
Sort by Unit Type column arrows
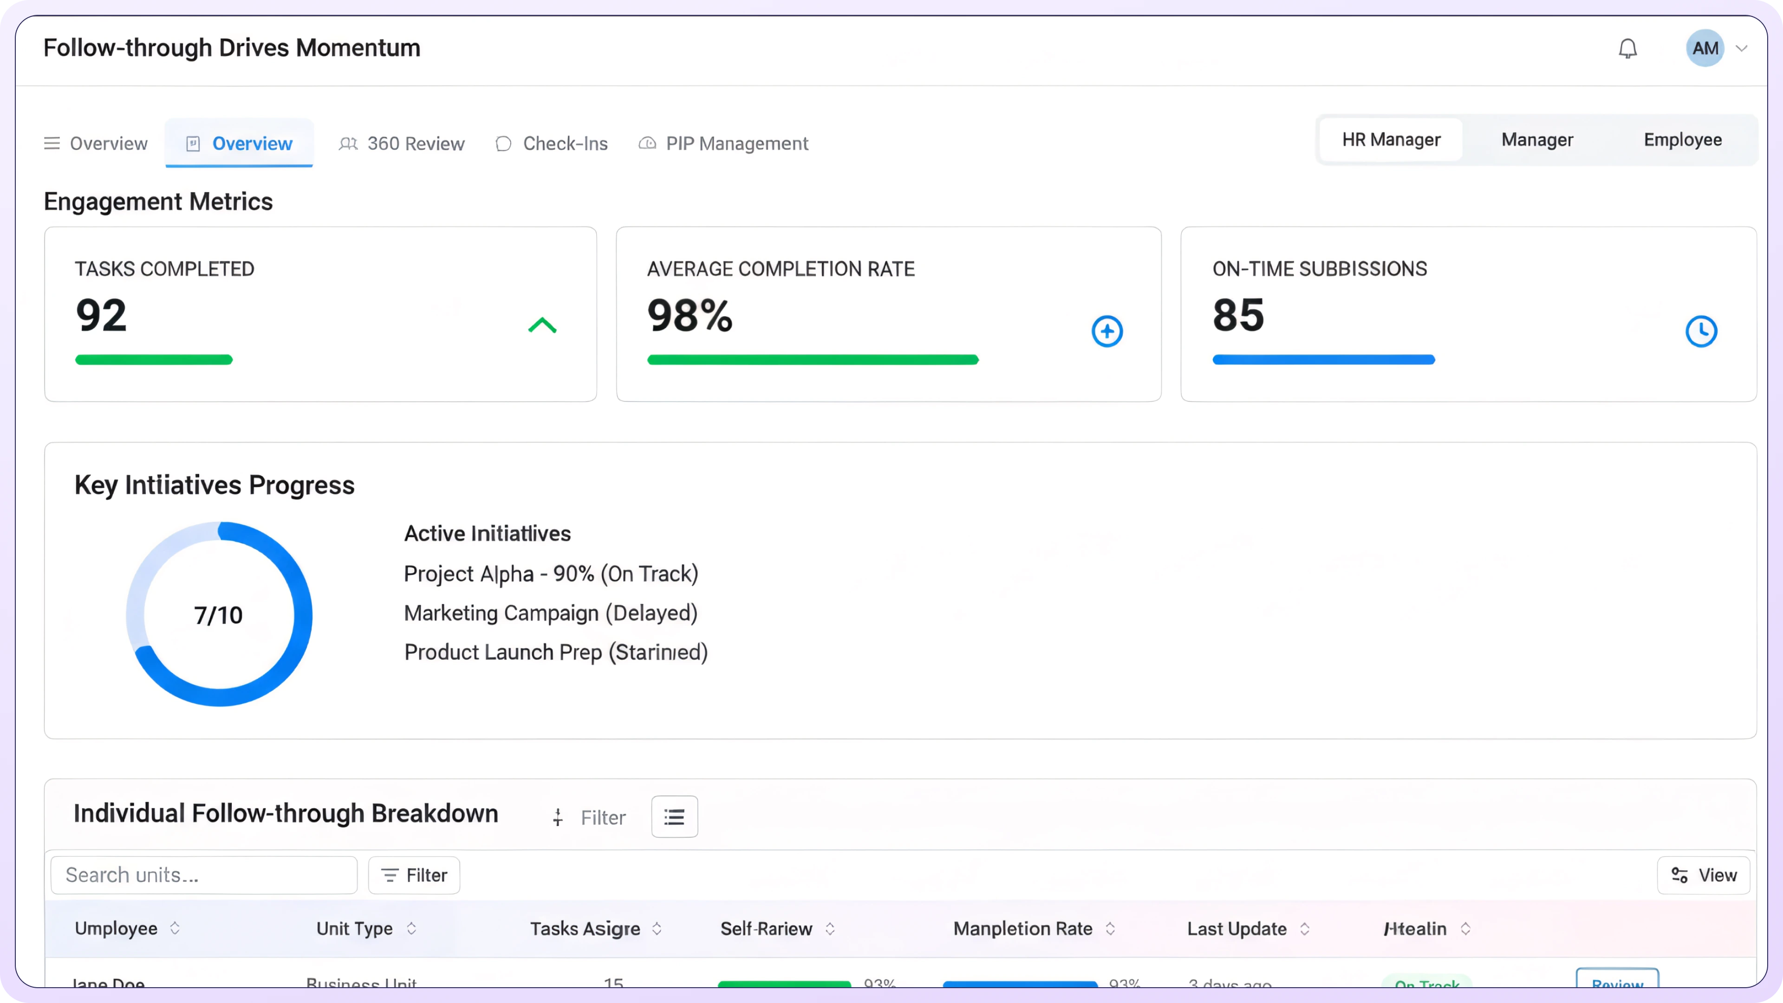[x=411, y=928]
